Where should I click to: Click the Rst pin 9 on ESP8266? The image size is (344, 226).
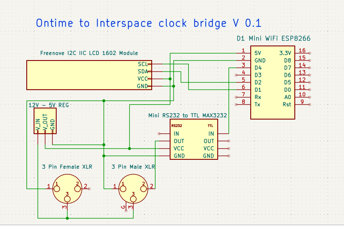[309, 104]
